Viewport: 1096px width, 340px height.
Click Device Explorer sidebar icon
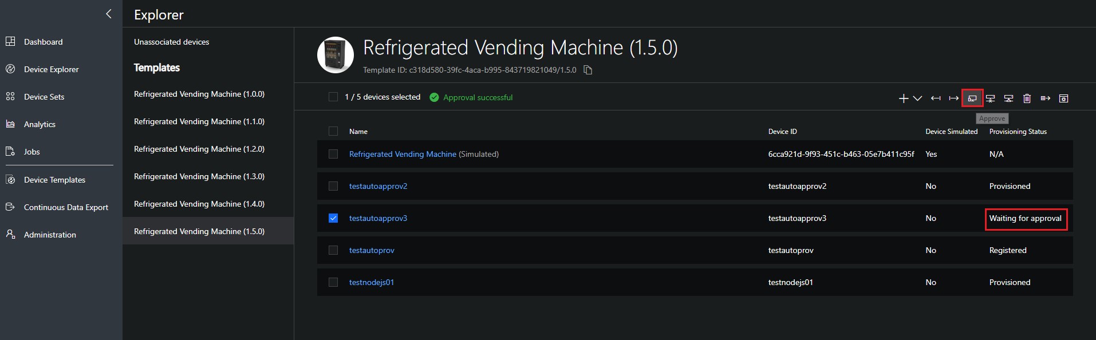coord(10,69)
